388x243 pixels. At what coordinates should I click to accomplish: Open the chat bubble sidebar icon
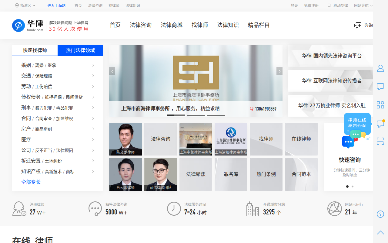(x=380, y=87)
